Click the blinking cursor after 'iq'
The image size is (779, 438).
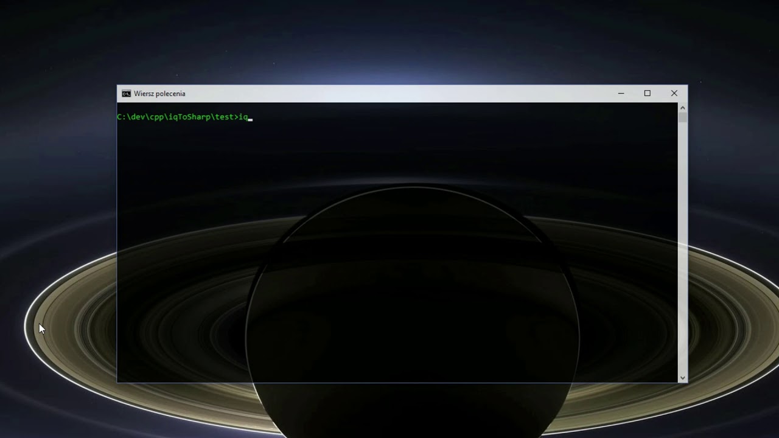click(250, 117)
